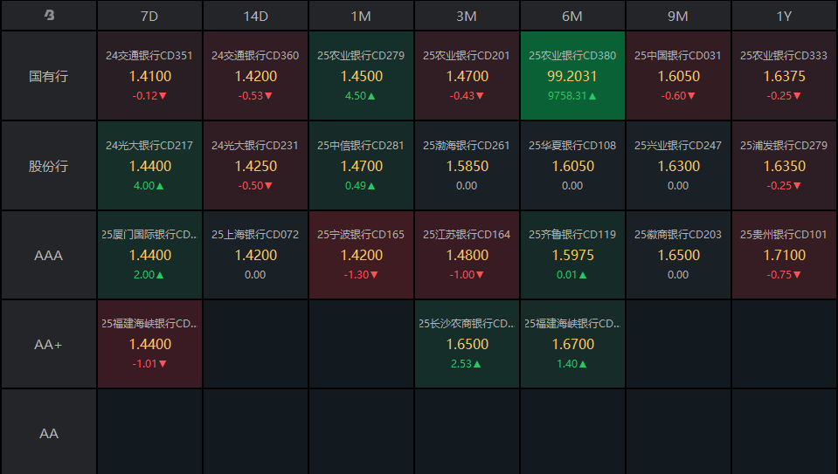
Task: Click the 25中国银行CD031 bond name
Action: coord(678,56)
